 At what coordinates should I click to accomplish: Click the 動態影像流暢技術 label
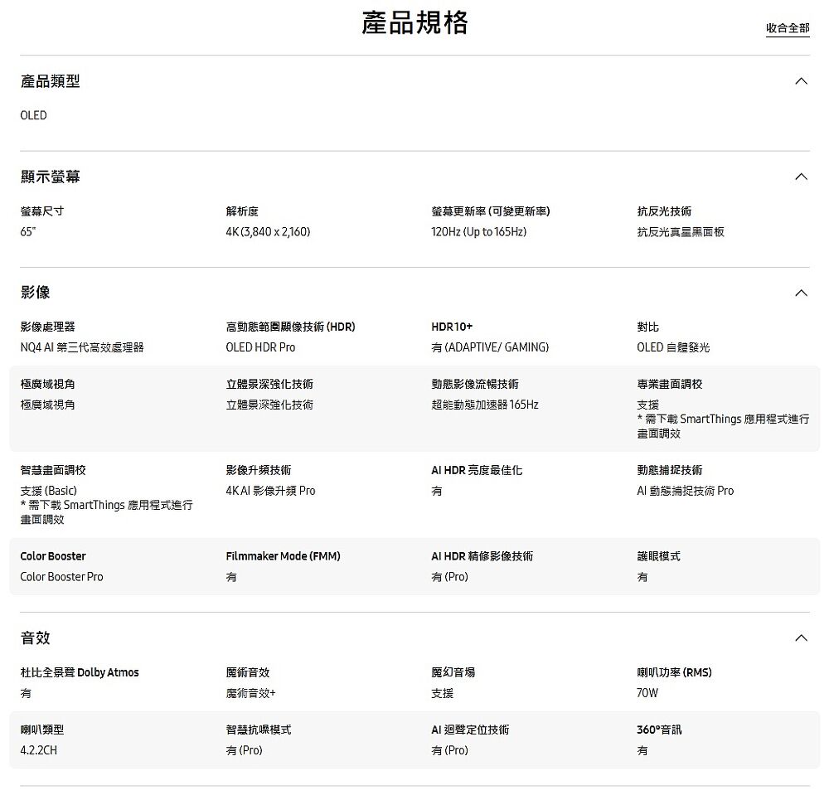pos(475,384)
